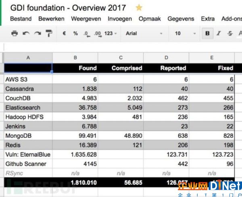
Task: Open the font size 10 dropdown
Action: click(x=186, y=33)
